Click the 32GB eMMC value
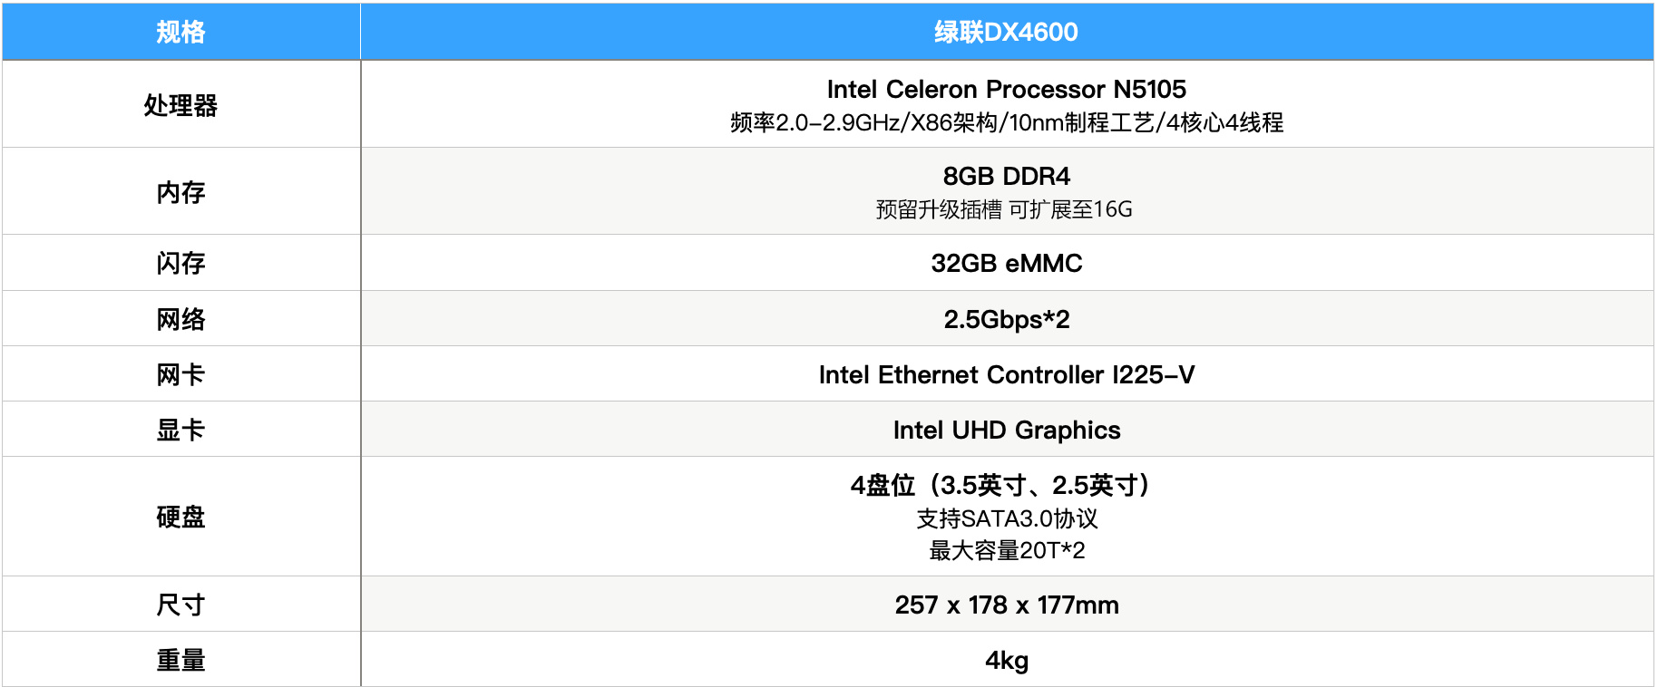 pos(1006,263)
